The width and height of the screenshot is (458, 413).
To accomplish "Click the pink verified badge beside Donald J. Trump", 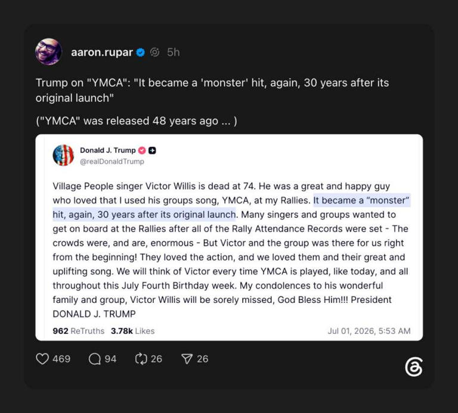I will coord(142,151).
